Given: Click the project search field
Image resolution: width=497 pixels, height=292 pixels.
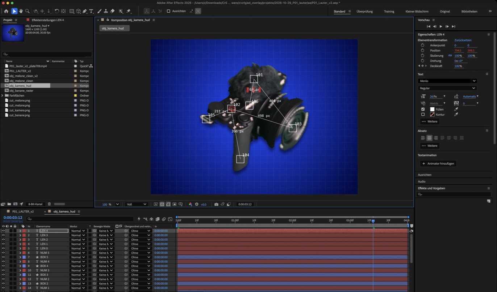Looking at the screenshot, I should point(47,54).
